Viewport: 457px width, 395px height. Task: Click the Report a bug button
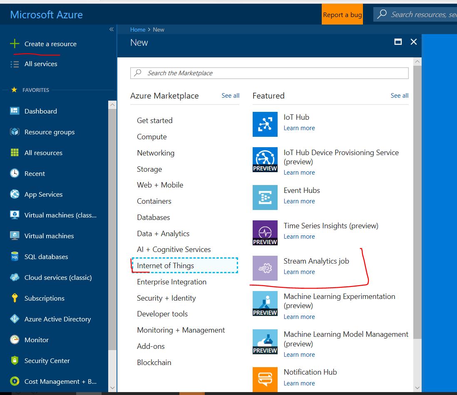pyautogui.click(x=342, y=15)
